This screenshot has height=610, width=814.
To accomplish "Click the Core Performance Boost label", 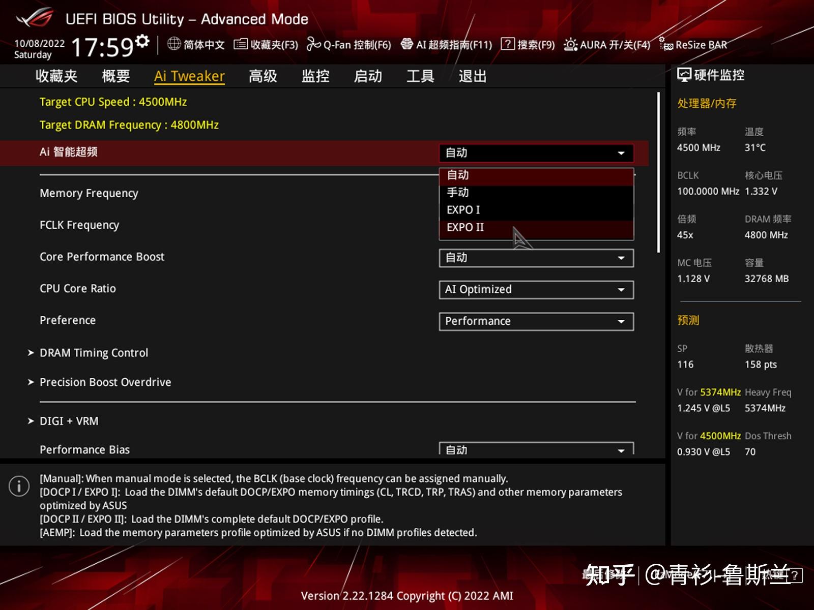I will [102, 257].
